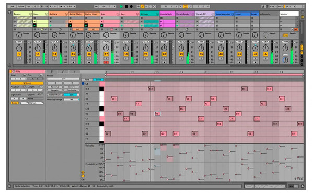The height and width of the screenshot is (193, 312).
Task: Fold the Bass track header arrow
Action: click(47, 14)
